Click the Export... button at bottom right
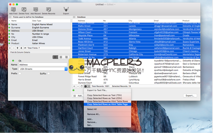213x133 pixels. pos(190,96)
